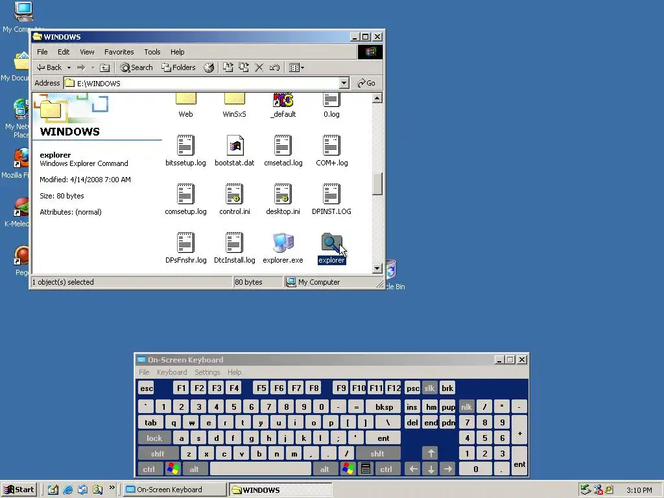Viewport: 664px width, 498px height.
Task: Select the control.ini file
Action: 235,199
